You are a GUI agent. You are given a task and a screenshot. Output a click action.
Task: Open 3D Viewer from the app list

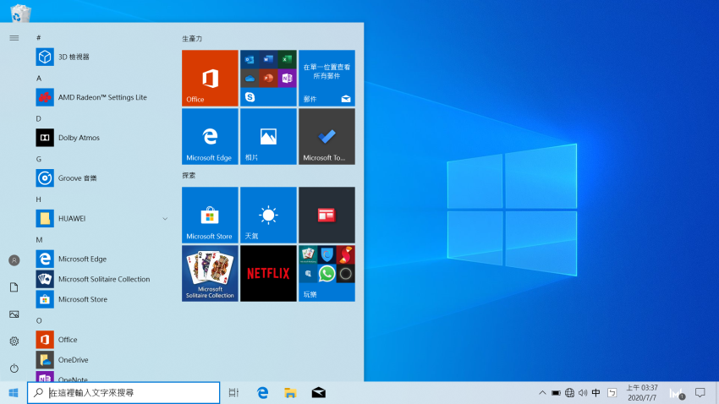102,57
